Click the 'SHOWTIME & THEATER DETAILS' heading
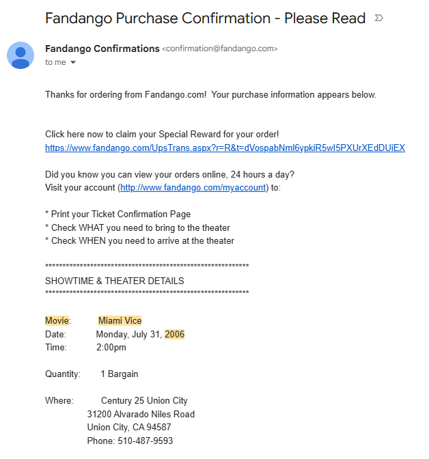This screenshot has width=429, height=459. (115, 281)
